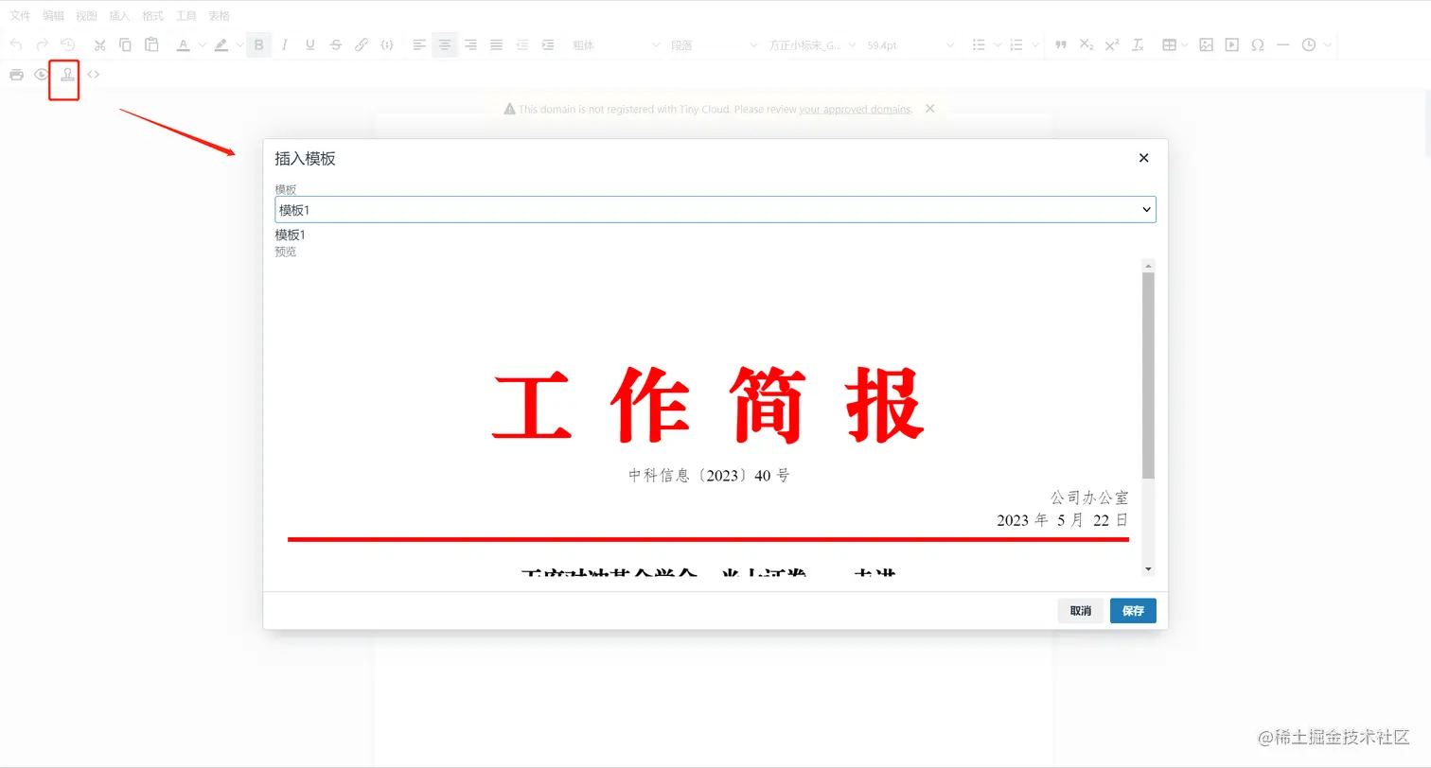This screenshot has height=768, width=1431.
Task: Open the 粗体 styles dropdown
Action: point(616,44)
